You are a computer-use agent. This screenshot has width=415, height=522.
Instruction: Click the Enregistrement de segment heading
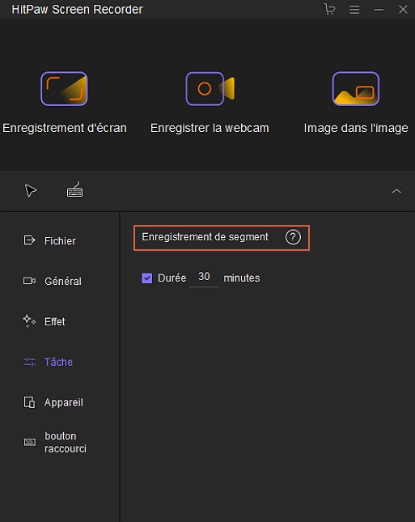(205, 237)
